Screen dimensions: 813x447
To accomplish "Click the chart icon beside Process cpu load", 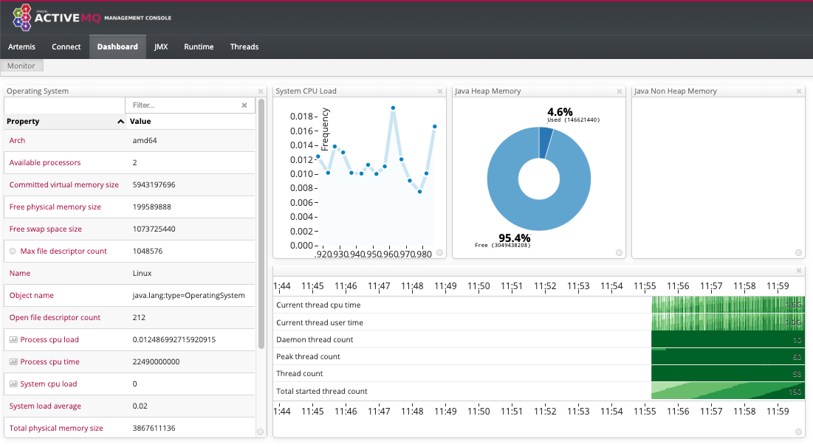I will click(x=13, y=340).
